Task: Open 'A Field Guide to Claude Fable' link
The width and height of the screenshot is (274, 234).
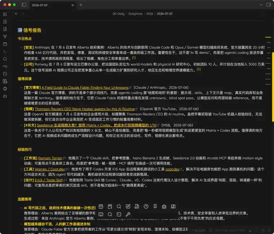Action: click(85, 87)
